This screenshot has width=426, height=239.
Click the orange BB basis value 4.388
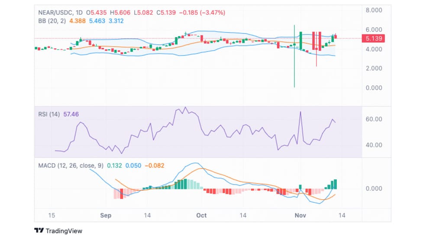point(77,21)
